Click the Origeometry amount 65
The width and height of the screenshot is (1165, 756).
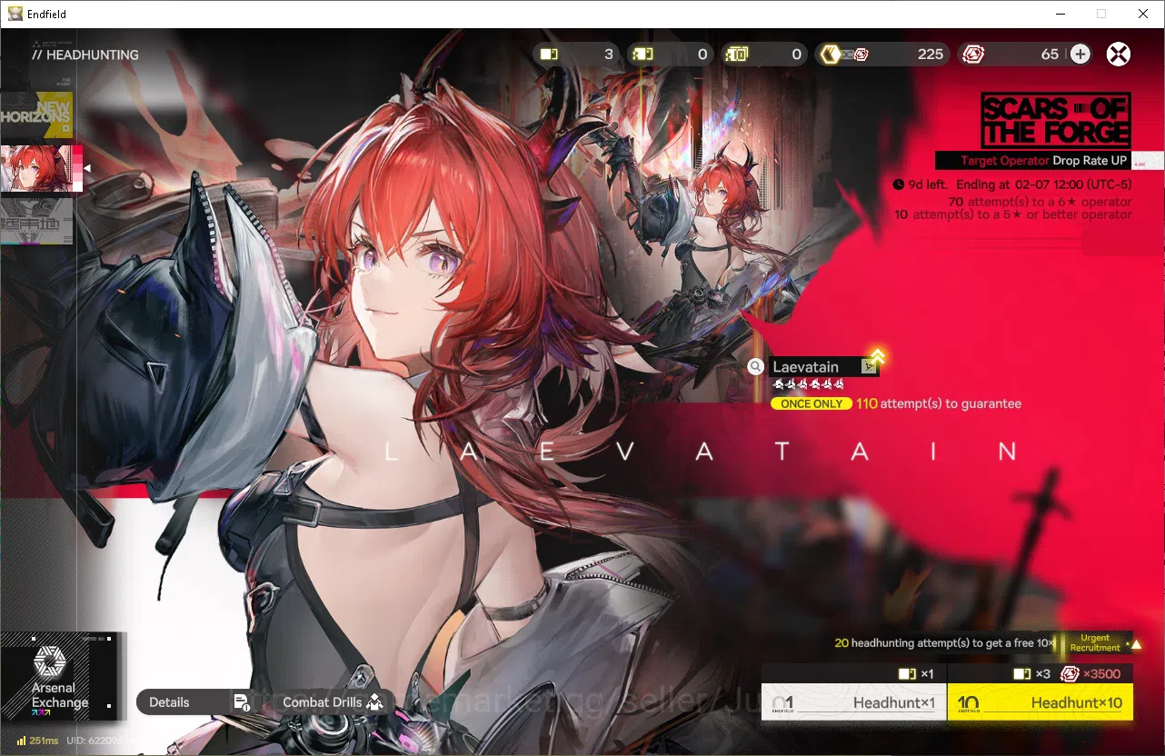pyautogui.click(x=1050, y=55)
